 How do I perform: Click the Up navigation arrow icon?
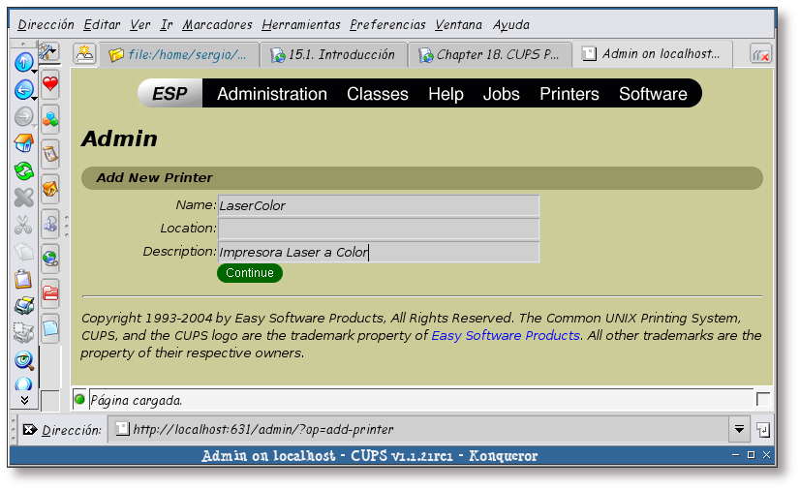22,62
